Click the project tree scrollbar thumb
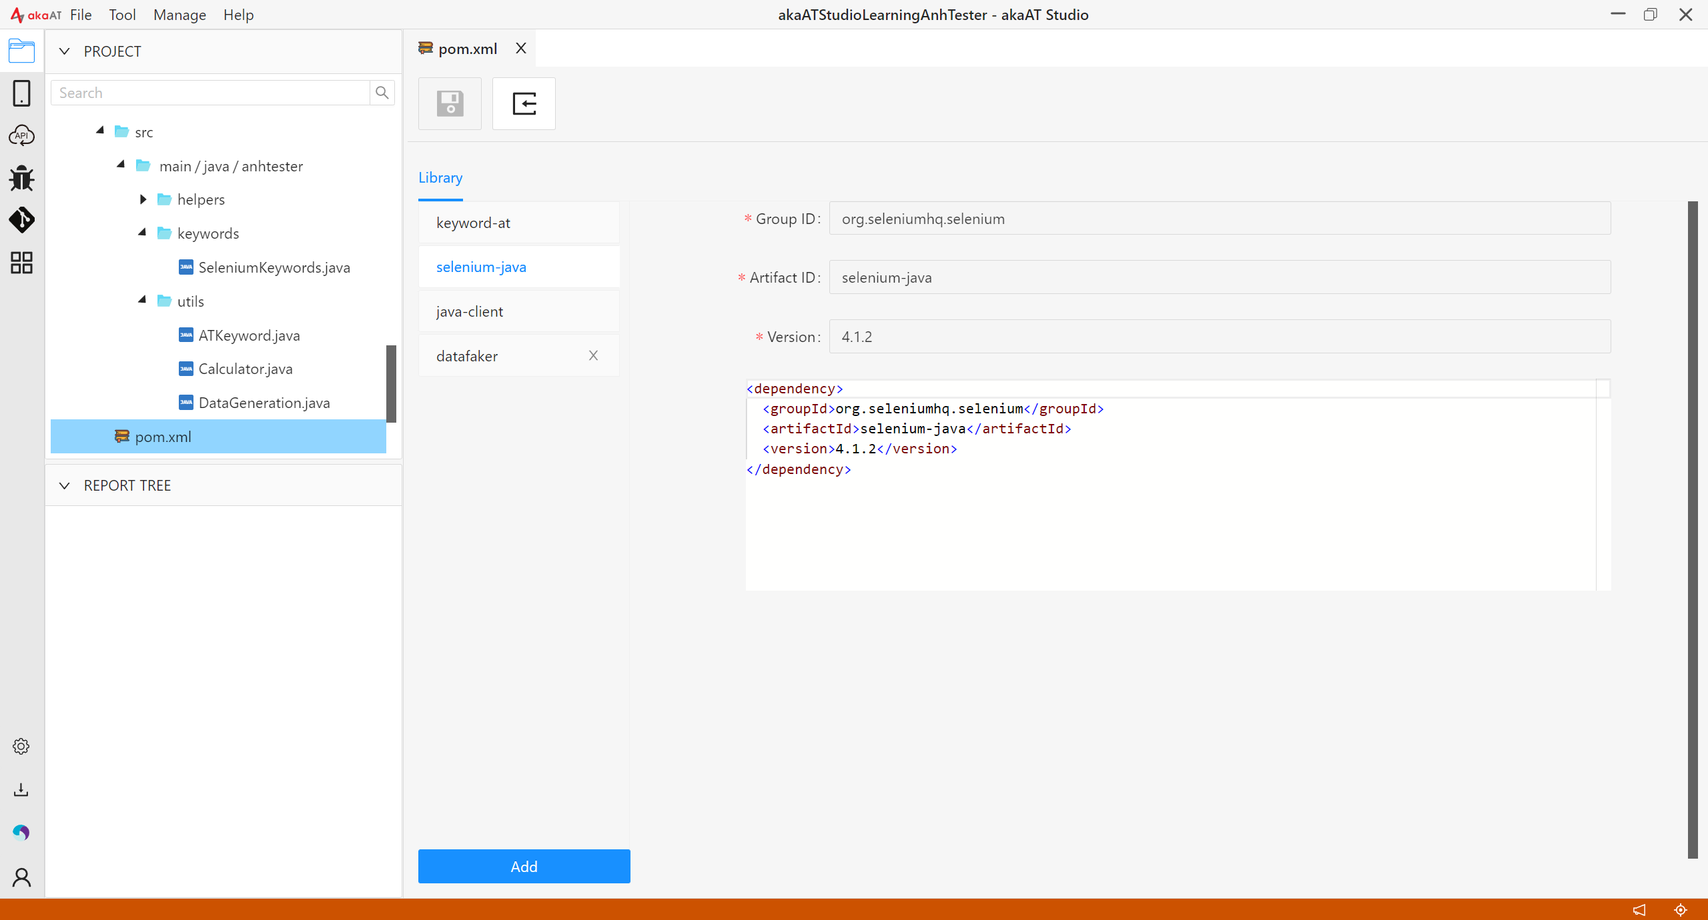Viewport: 1708px width, 920px height. [x=392, y=383]
